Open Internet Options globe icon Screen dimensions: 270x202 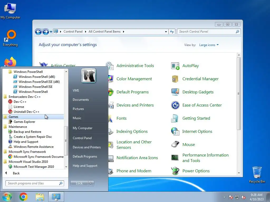pyautogui.click(x=175, y=132)
